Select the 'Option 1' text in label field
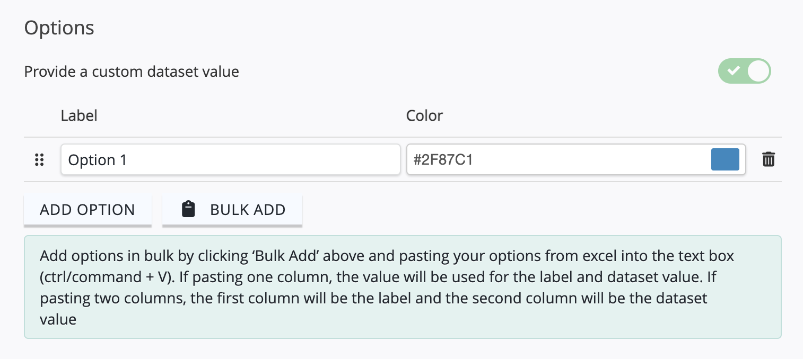The height and width of the screenshot is (359, 803). (98, 160)
